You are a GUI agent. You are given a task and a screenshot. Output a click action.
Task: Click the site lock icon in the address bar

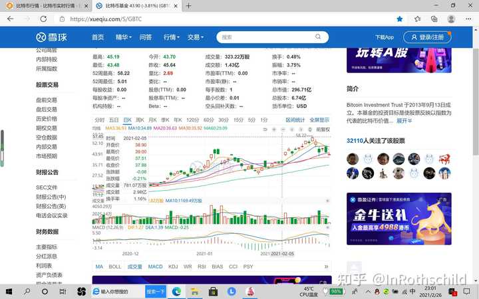(62, 19)
